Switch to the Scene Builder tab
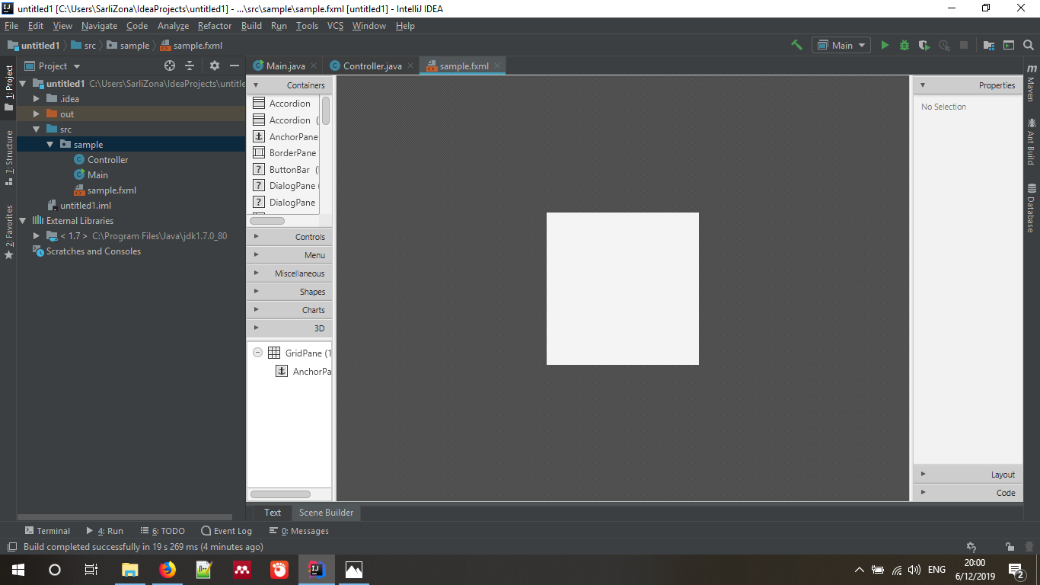The image size is (1040, 585). point(326,513)
